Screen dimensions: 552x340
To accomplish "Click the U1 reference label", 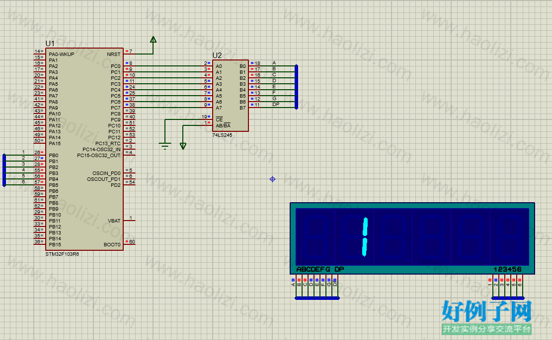I will 50,44.
